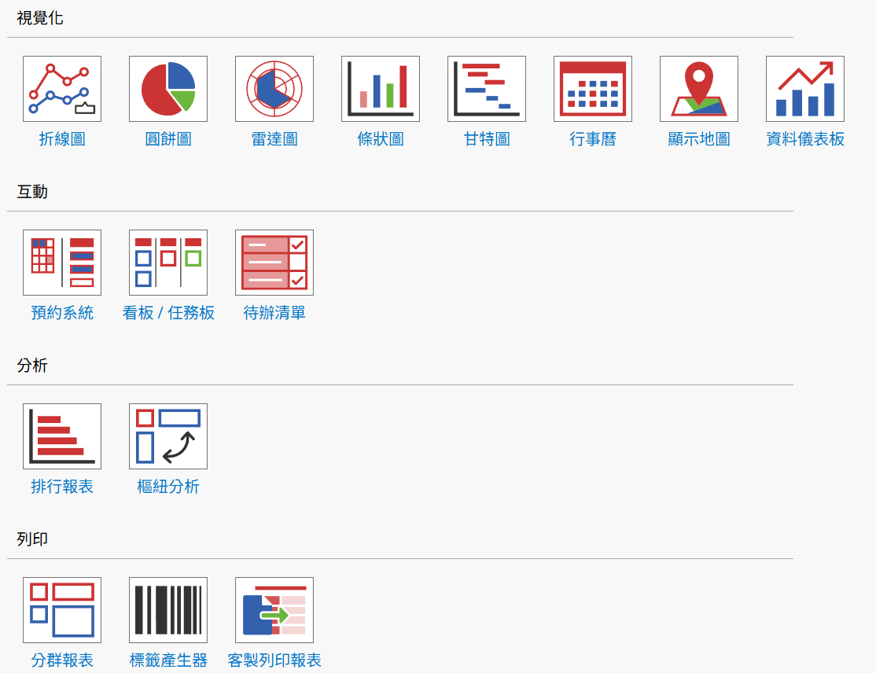This screenshot has height=673, width=876.
Task: Click the 樞紐分析 text link
Action: 168,487
